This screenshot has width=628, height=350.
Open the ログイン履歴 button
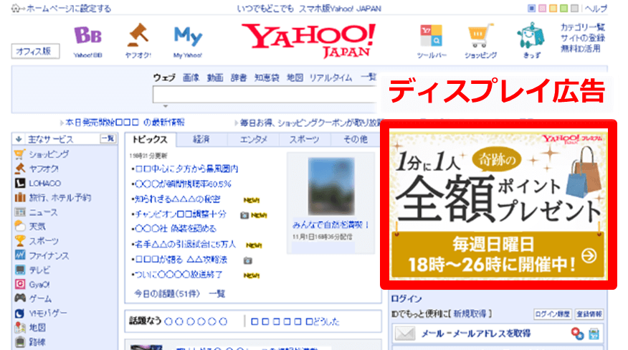552,314
